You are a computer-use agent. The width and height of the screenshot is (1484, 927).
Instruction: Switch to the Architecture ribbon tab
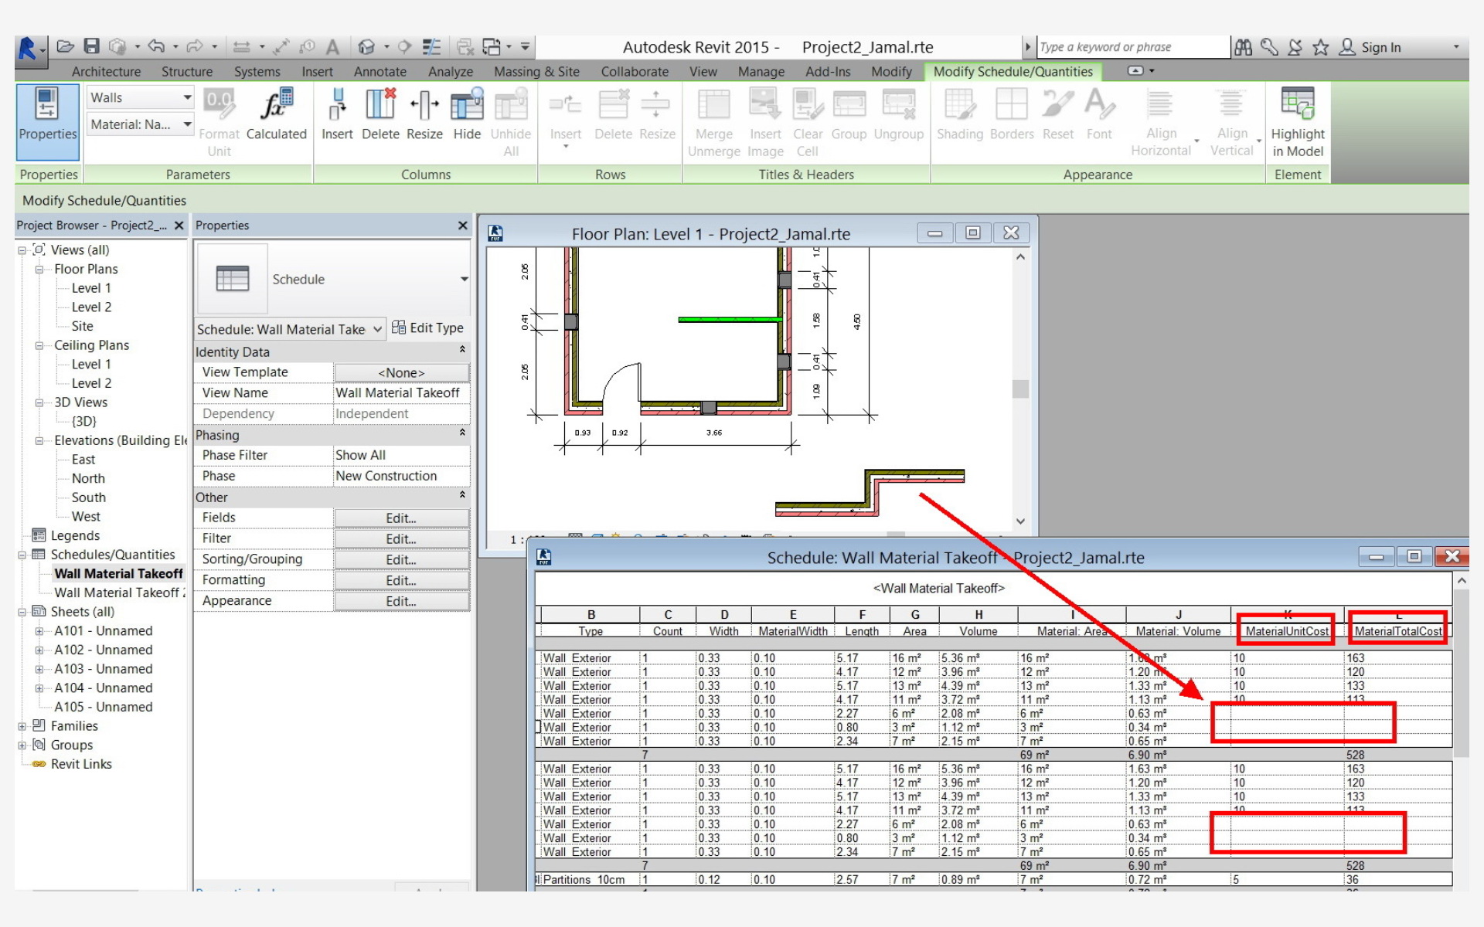106,71
